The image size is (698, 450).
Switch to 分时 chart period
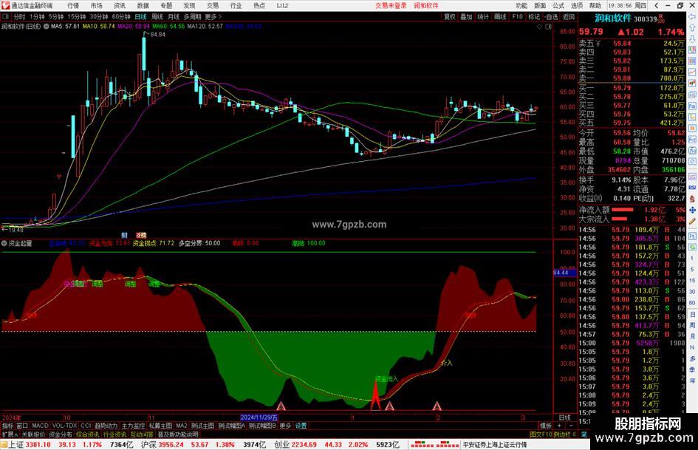(x=19, y=16)
